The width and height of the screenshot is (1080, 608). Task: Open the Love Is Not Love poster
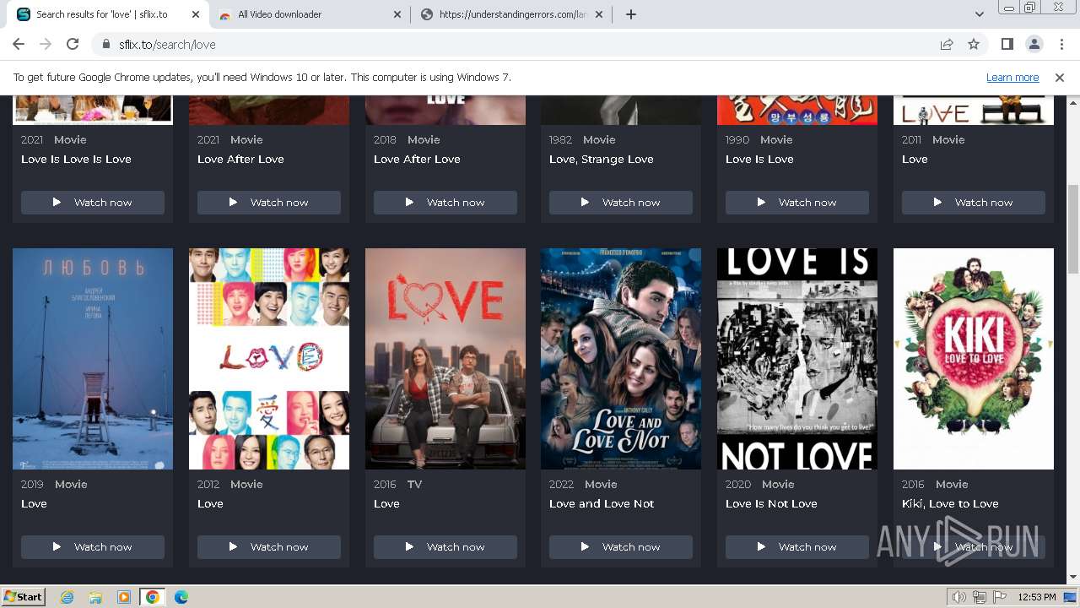(x=797, y=359)
